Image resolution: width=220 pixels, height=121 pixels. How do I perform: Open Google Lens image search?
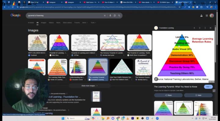click(115, 16)
